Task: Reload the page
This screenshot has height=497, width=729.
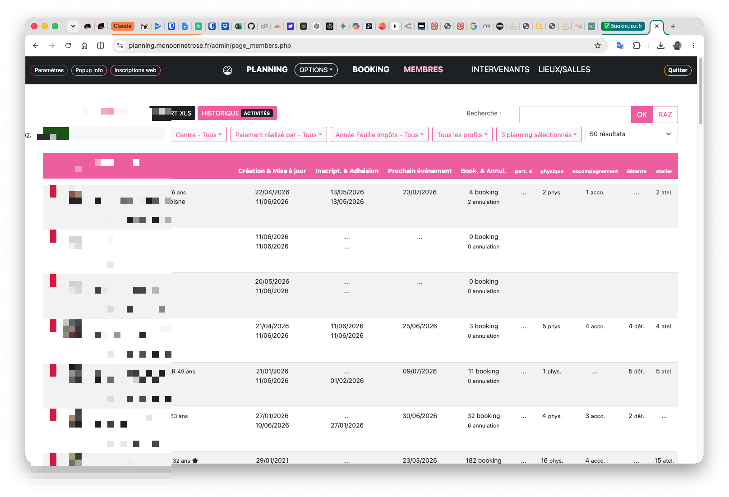Action: (x=68, y=46)
